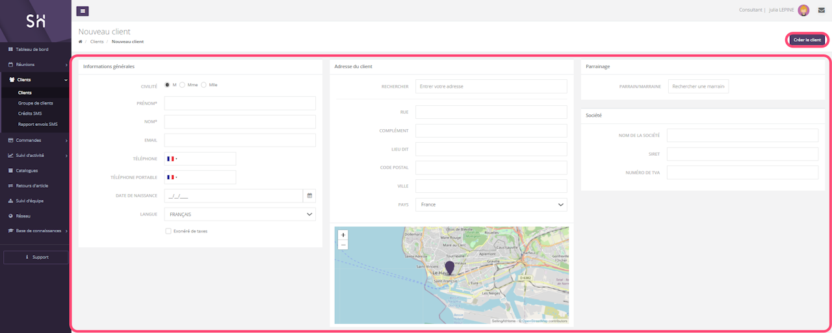Open the Téléphone country flag selector
This screenshot has width=832, height=333.
172,159
